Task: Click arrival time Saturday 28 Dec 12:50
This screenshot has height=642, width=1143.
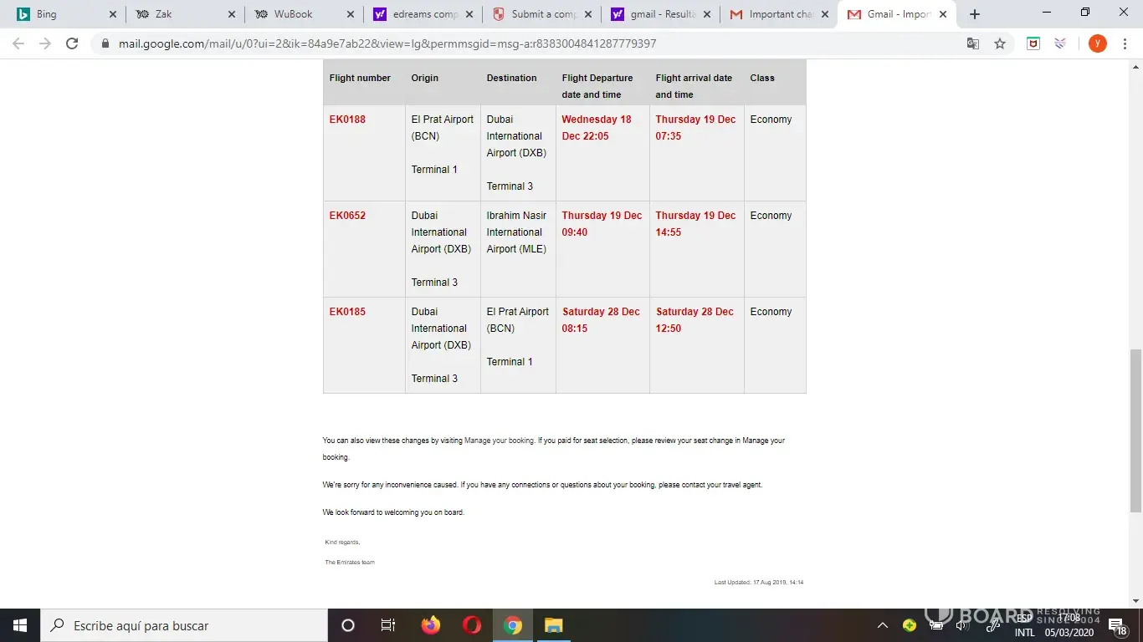Action: pyautogui.click(x=695, y=320)
